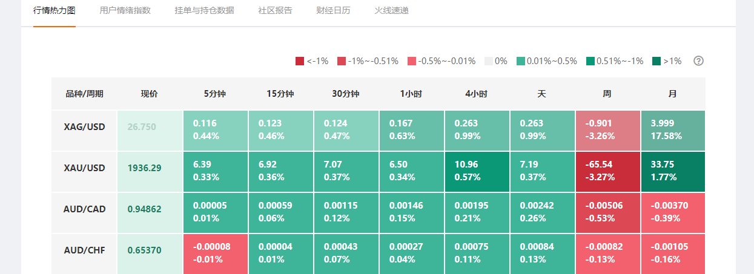
Task: Click XAU/USD 30-minute cell 7.07
Action: tap(346, 172)
